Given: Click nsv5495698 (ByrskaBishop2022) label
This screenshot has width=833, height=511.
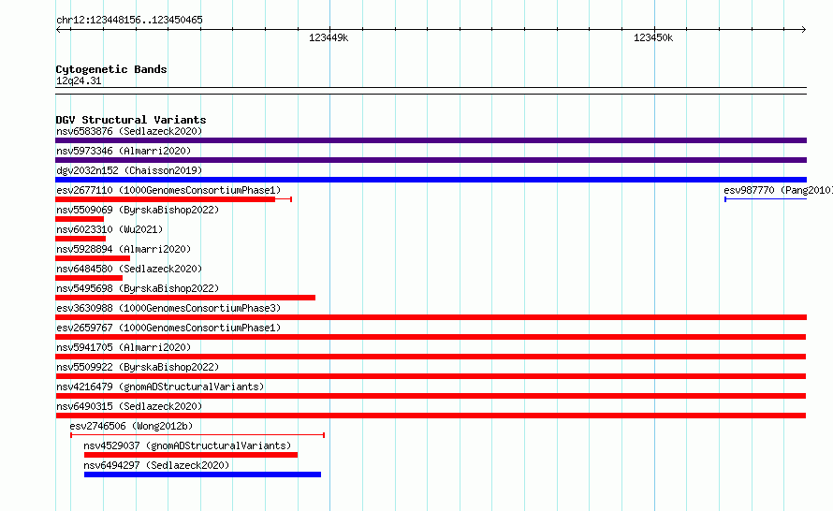Looking at the screenshot, I should [138, 288].
